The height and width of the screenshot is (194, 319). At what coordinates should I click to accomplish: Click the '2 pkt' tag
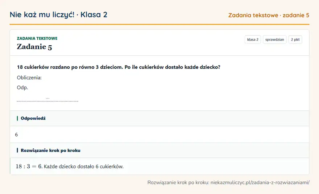[x=295, y=39]
